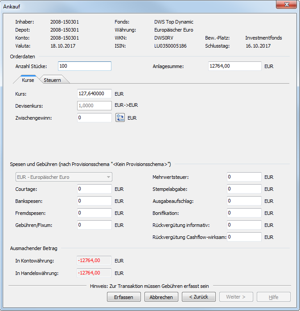Viewport: 300px width, 311px height.
Task: Close the Ankauf dialog window
Action: 285,6
